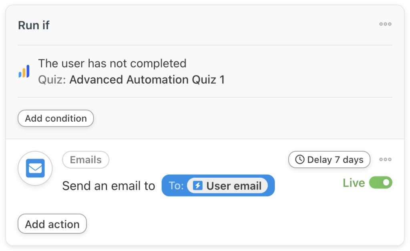Click the green Live status indicator
Screen dimensions: 410x251
(x=354, y=183)
